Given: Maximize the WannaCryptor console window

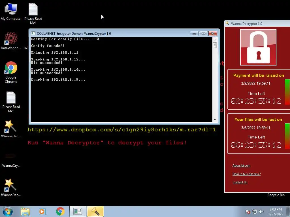Looking at the screenshot, I should point(203,33).
